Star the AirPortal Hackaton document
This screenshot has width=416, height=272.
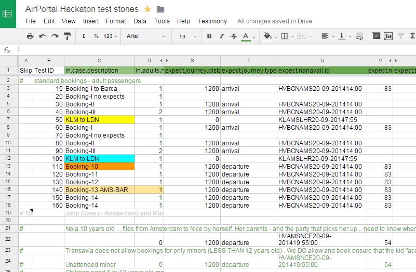pyautogui.click(x=147, y=9)
